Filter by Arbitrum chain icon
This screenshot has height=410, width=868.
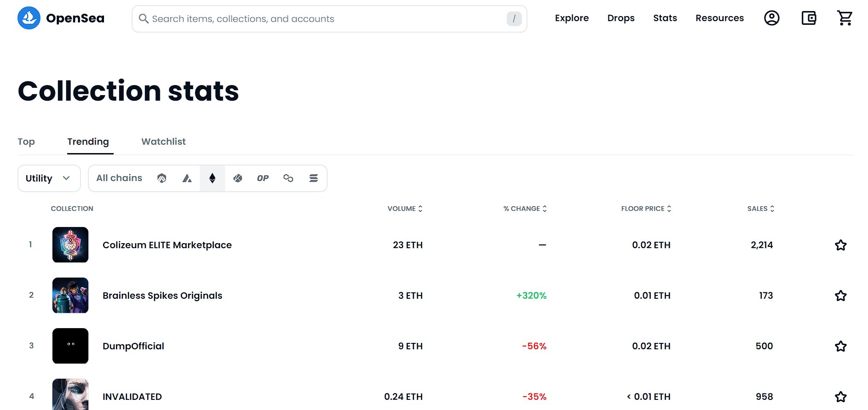[162, 178]
